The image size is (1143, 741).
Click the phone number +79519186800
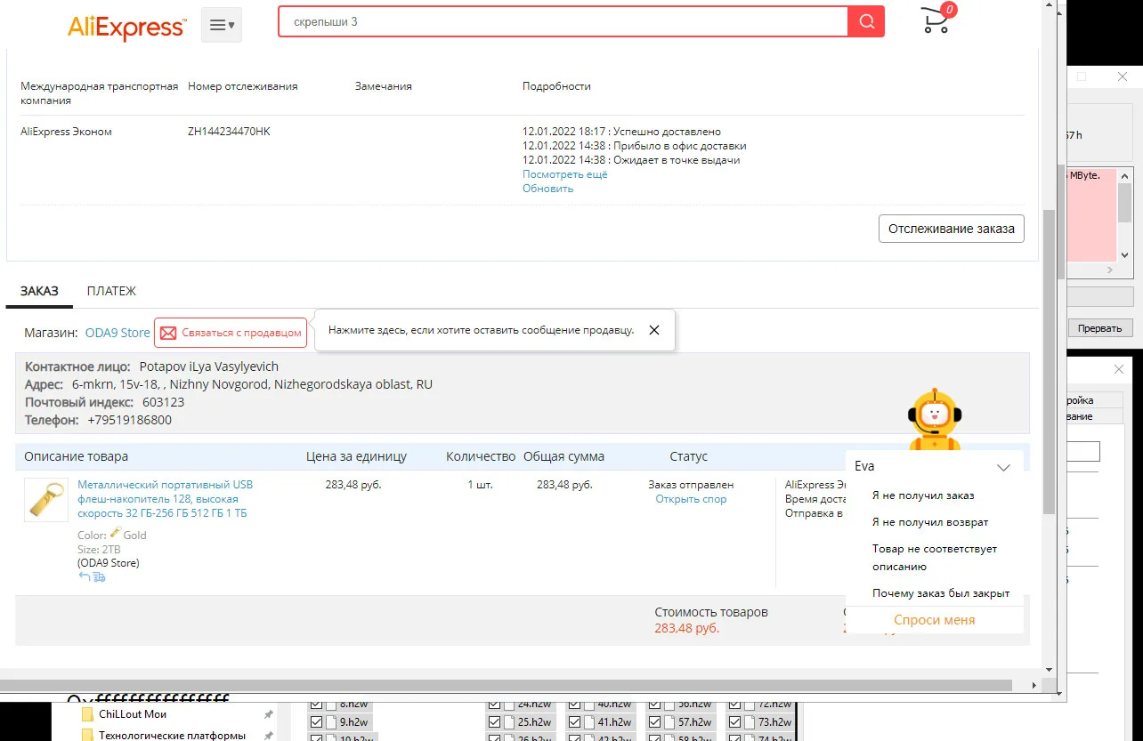(x=130, y=420)
